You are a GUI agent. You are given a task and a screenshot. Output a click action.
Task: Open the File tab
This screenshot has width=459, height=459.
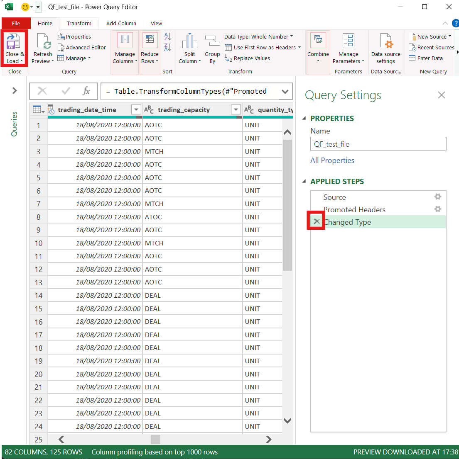pos(16,23)
